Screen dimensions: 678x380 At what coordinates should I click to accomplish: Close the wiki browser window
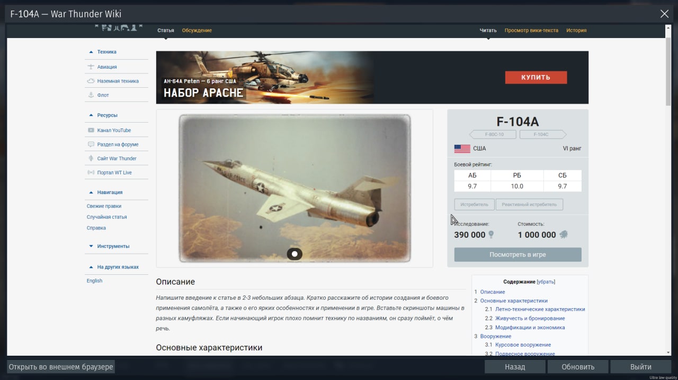664,14
